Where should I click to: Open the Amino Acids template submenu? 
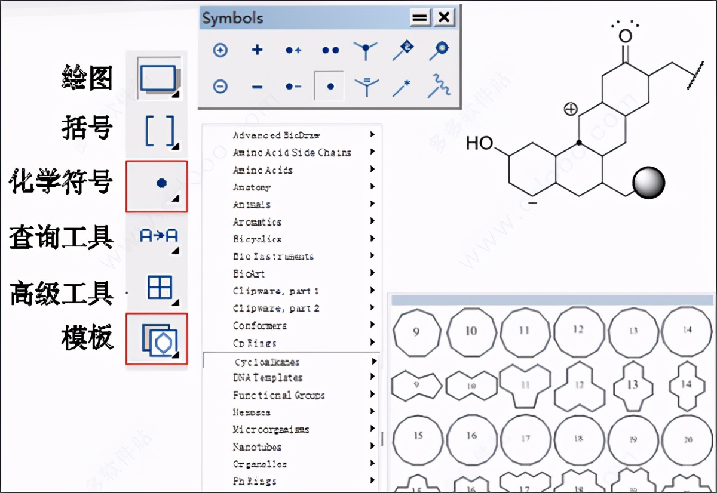pyautogui.click(x=292, y=170)
